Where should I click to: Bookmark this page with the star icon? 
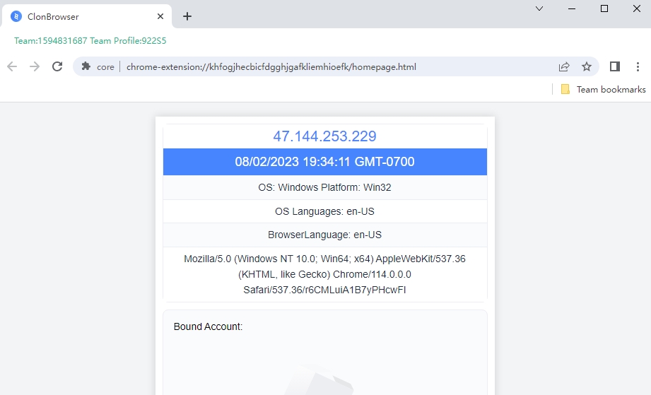coord(586,66)
